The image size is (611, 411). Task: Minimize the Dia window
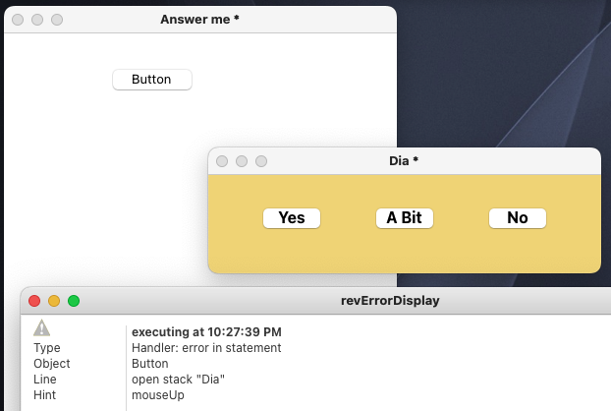pyautogui.click(x=242, y=161)
